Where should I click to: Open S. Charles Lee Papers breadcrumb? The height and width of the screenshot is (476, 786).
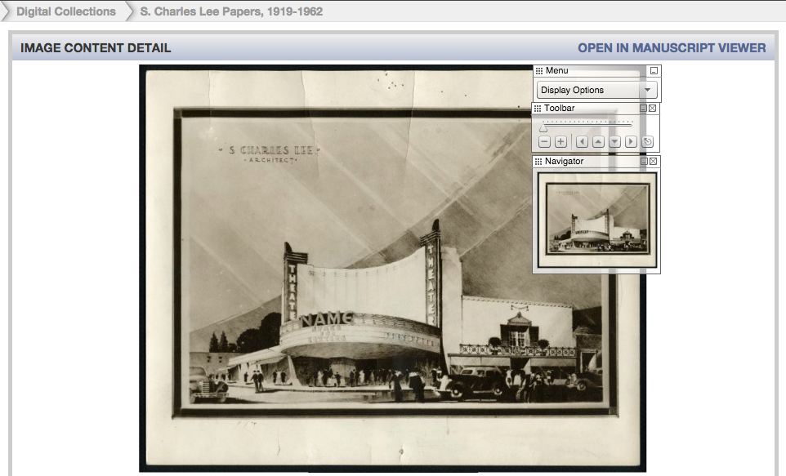[231, 11]
